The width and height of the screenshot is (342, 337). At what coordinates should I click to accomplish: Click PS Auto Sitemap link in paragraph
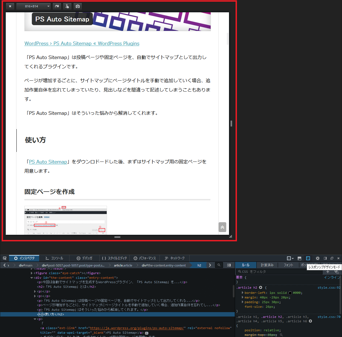[x=48, y=162]
